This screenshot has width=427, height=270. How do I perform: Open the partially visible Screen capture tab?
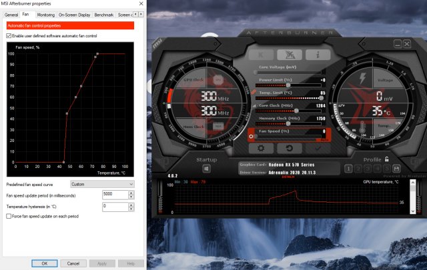coord(125,15)
